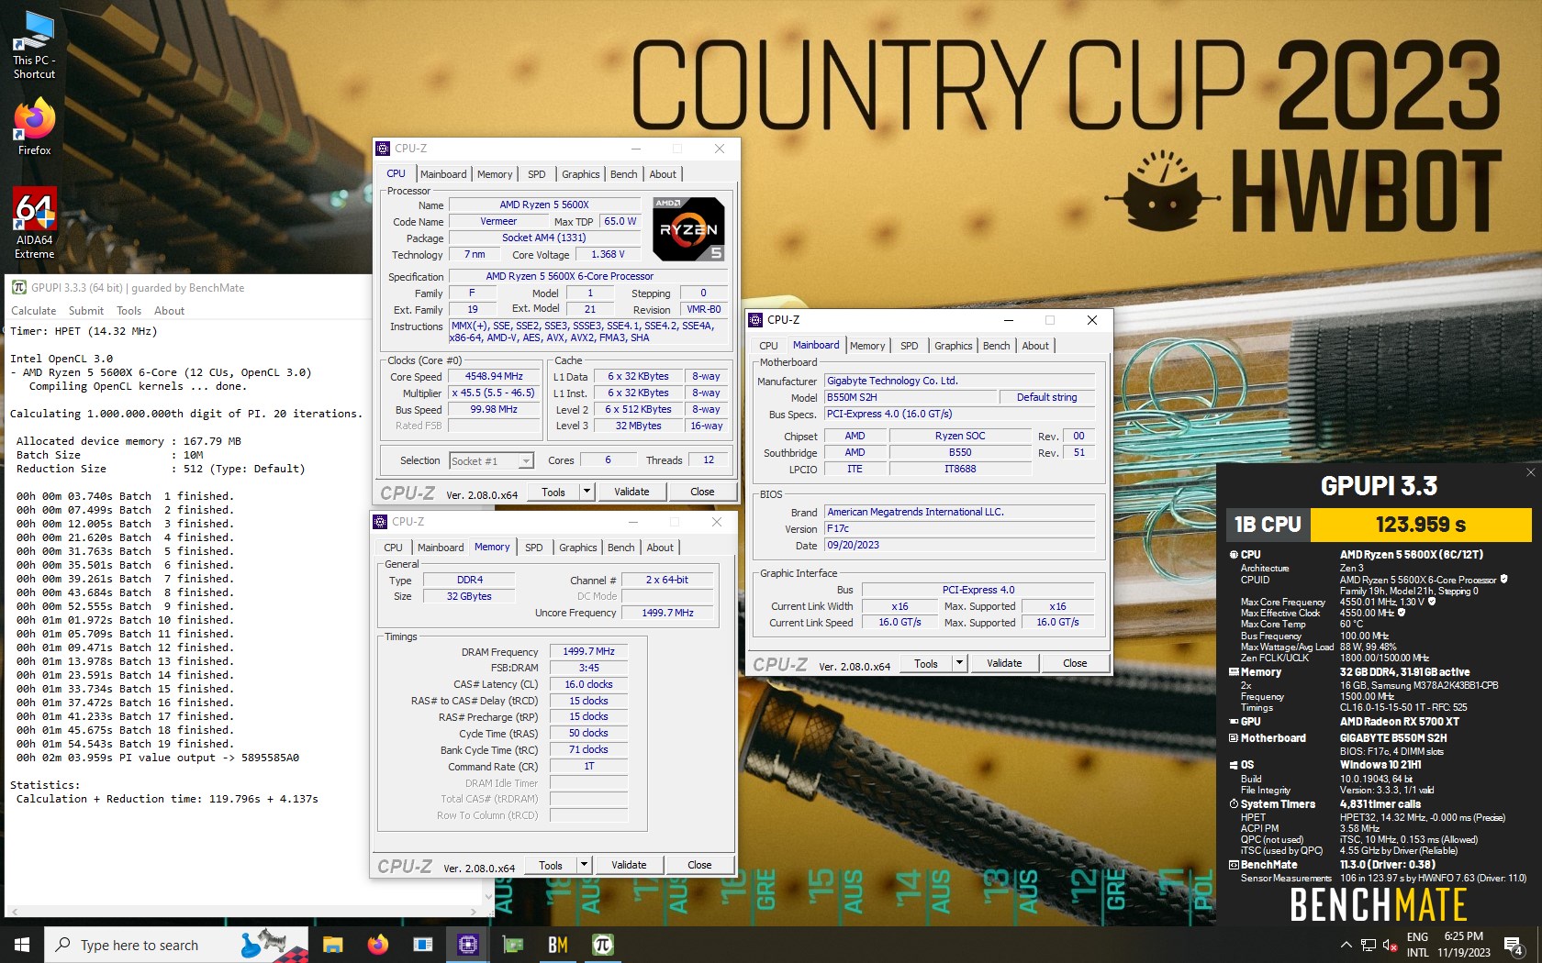Click the 1B CPU label in BenchMate
The height and width of the screenshot is (963, 1542).
click(1268, 525)
